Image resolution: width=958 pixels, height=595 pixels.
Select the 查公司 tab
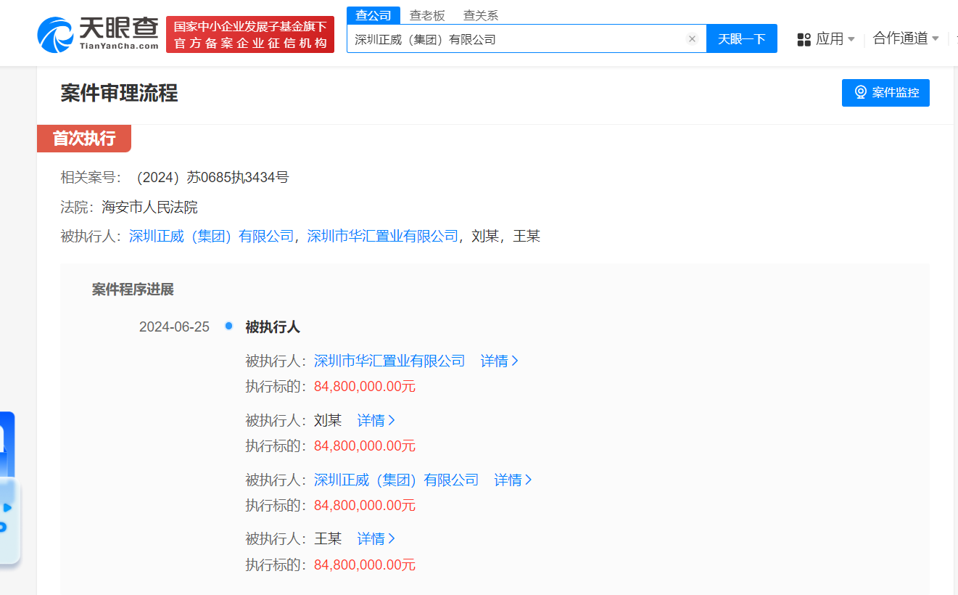373,15
